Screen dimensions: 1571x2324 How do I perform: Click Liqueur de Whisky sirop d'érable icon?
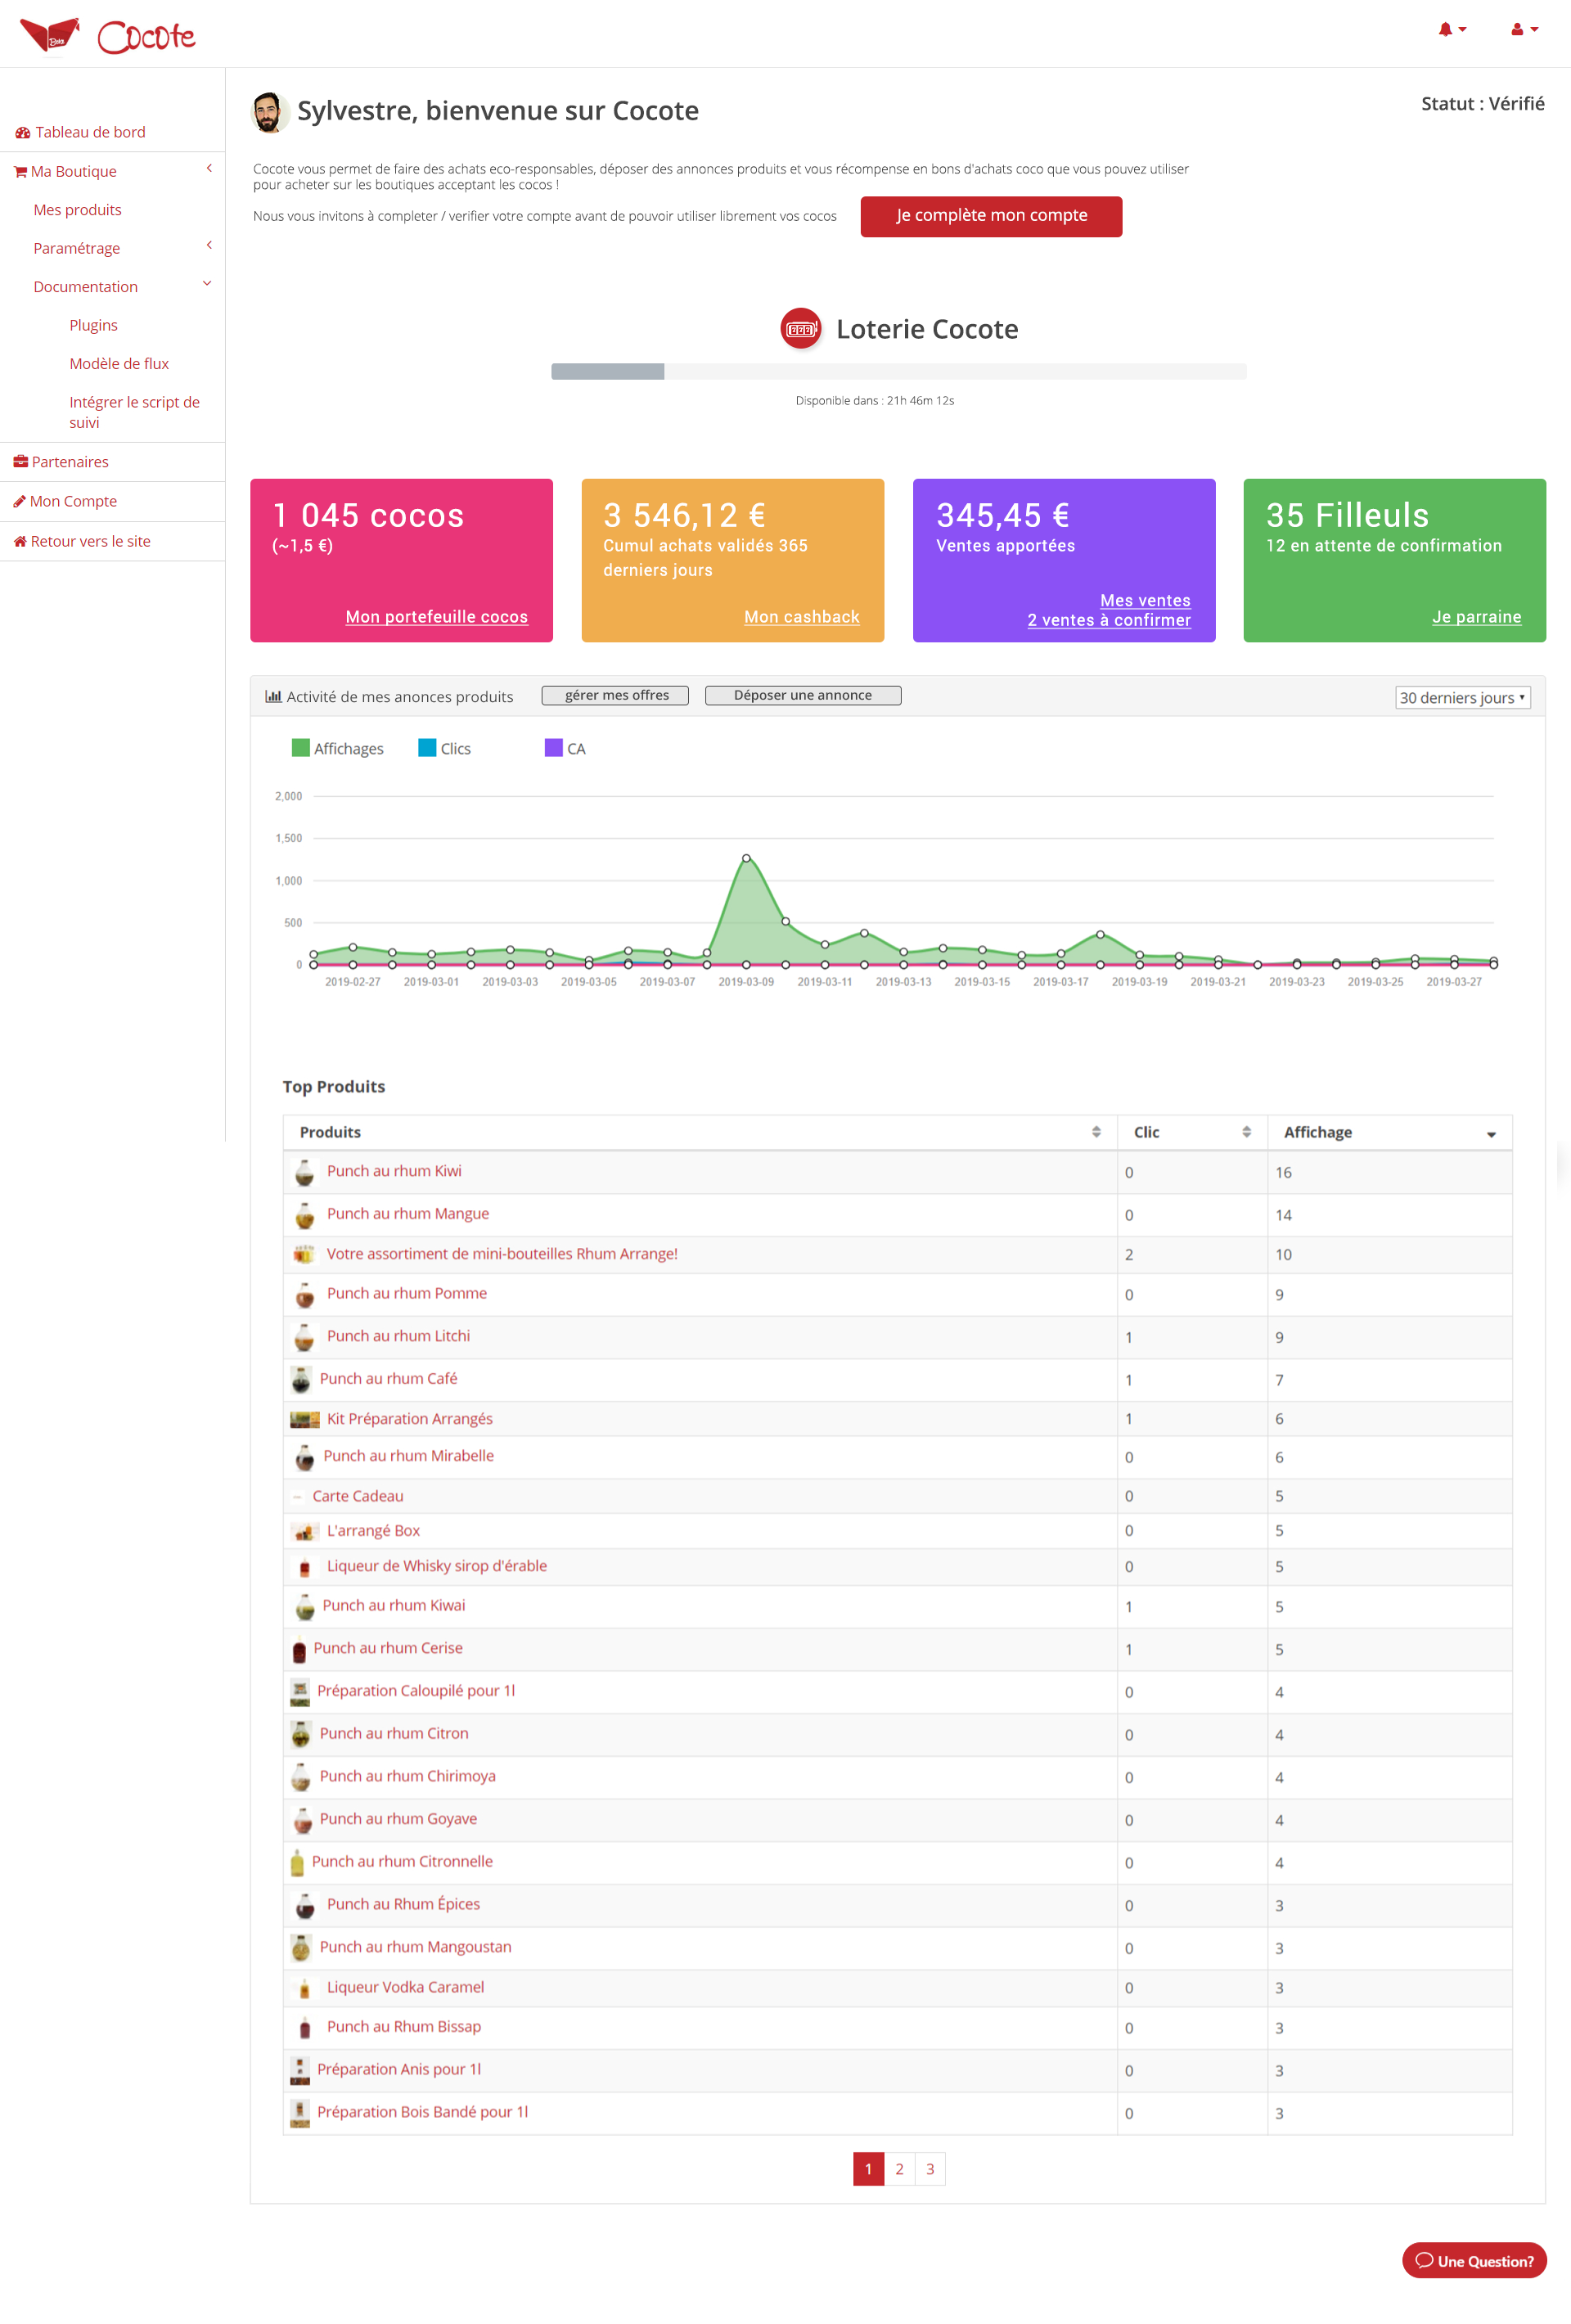305,1568
